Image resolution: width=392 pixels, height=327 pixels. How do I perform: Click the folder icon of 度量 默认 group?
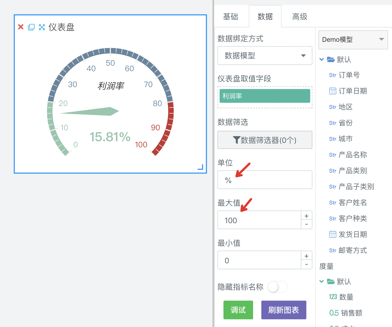tap(331, 281)
